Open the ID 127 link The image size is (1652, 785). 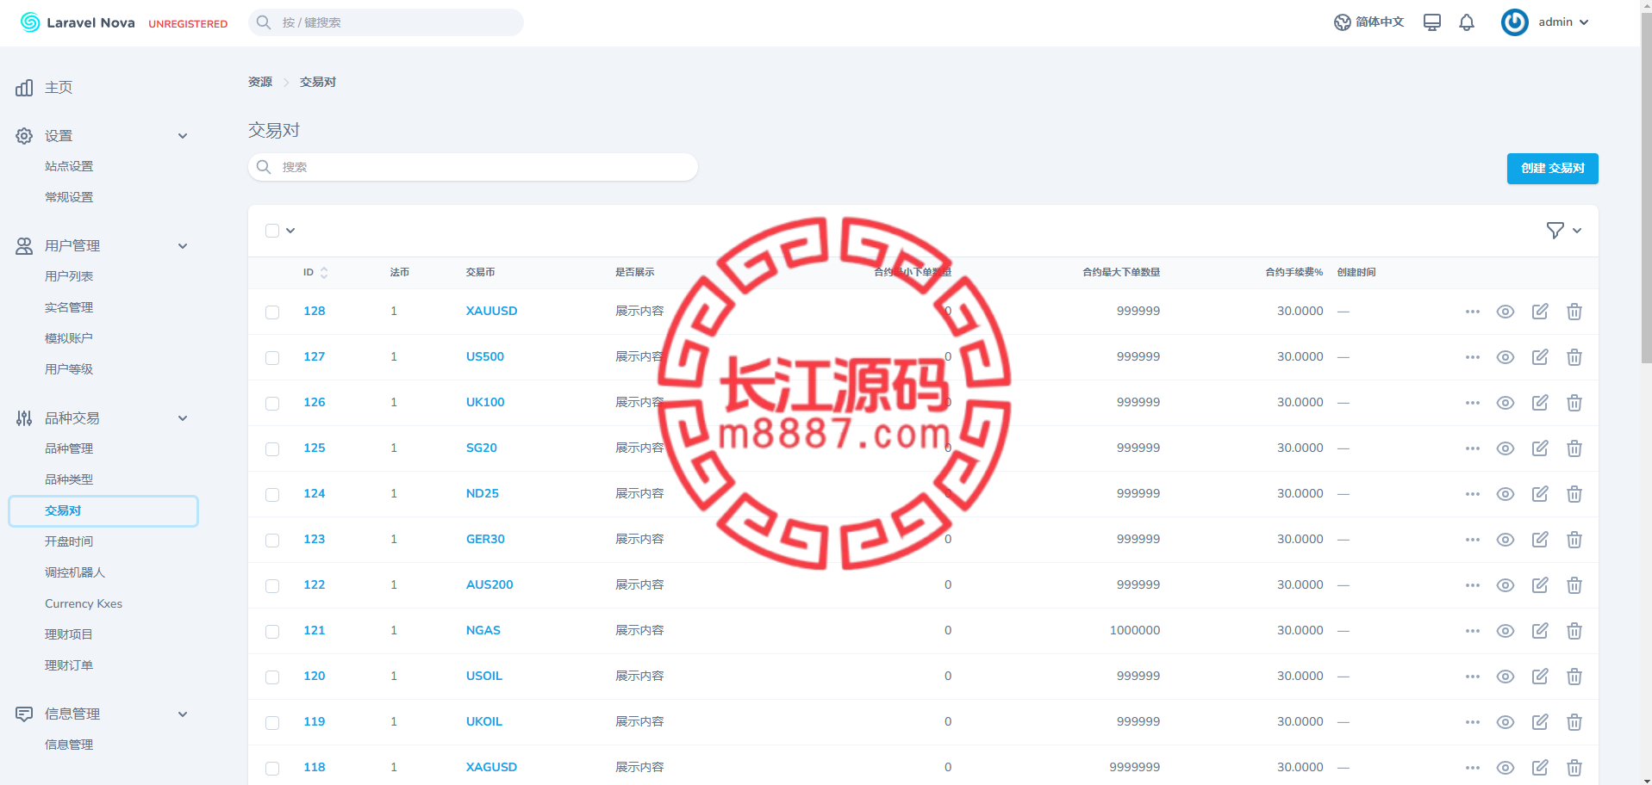coord(315,356)
